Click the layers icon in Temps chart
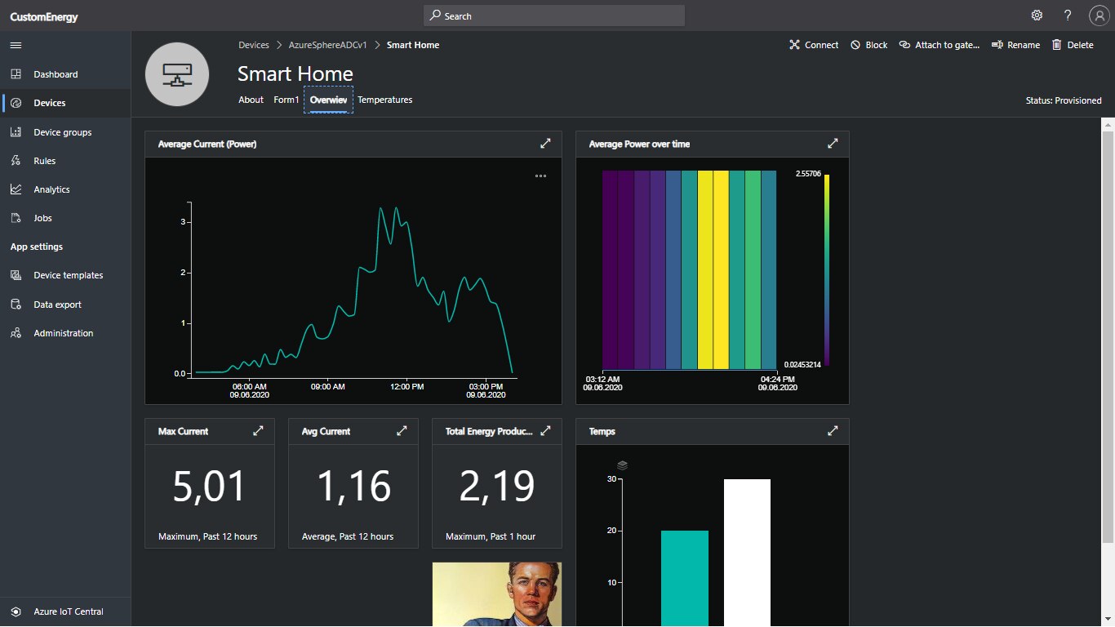The image size is (1115, 627). coord(622,465)
